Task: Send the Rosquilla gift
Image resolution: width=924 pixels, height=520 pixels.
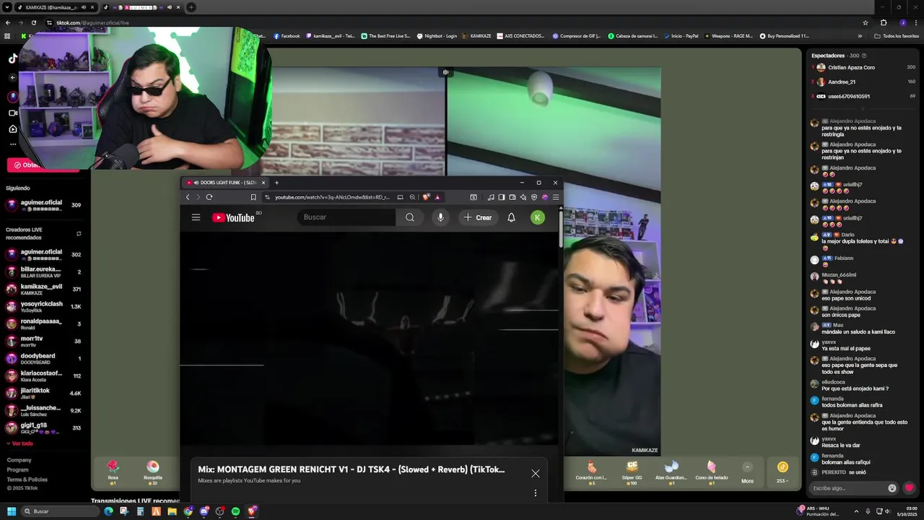Action: point(153,472)
